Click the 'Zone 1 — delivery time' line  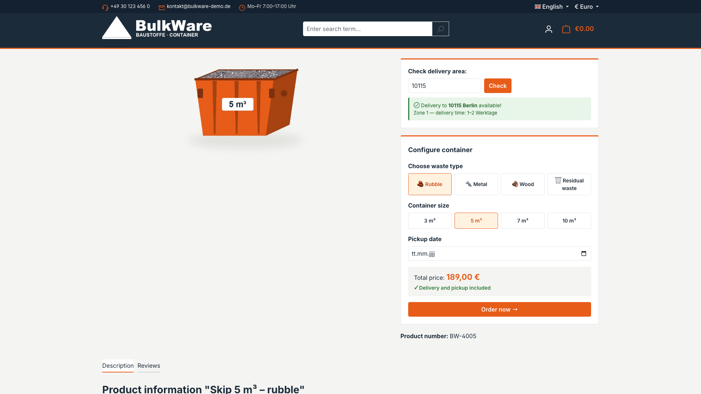click(455, 113)
